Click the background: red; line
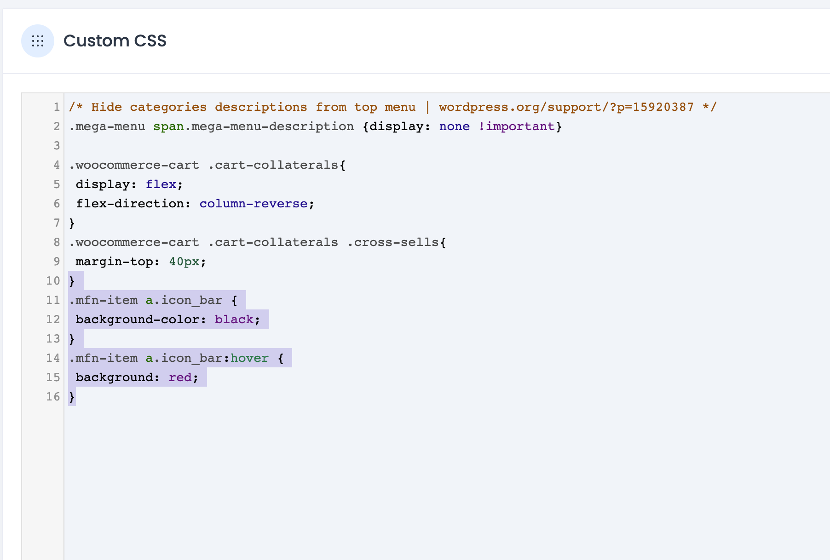 pyautogui.click(x=137, y=377)
